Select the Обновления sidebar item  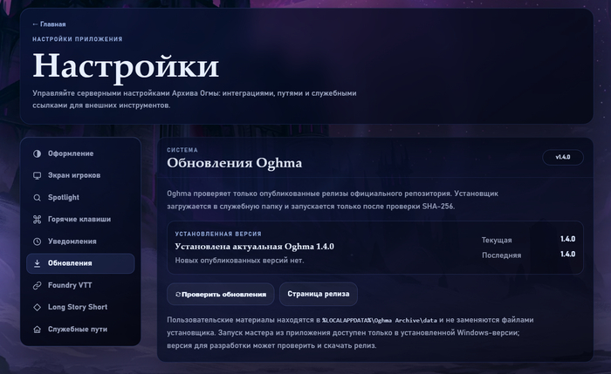pyautogui.click(x=80, y=263)
